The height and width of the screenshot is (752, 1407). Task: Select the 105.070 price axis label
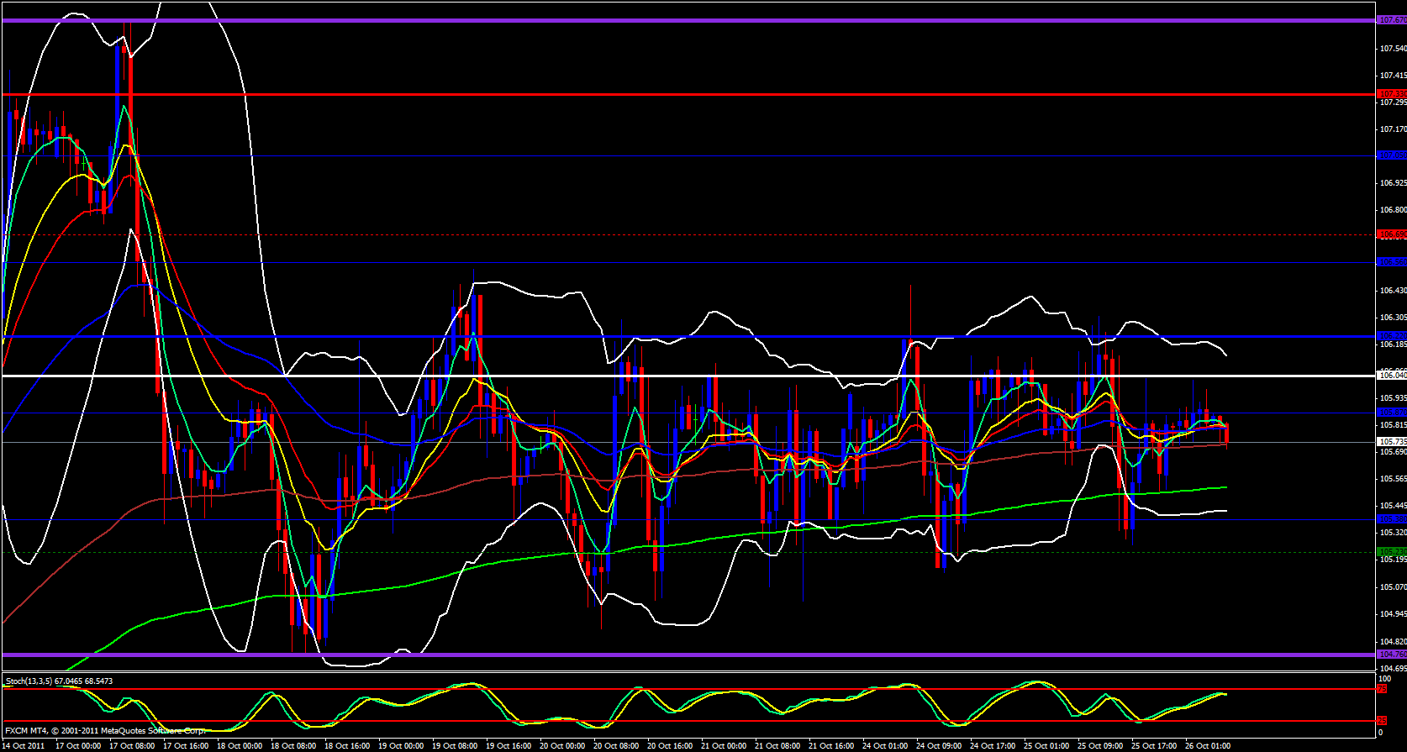(1393, 586)
